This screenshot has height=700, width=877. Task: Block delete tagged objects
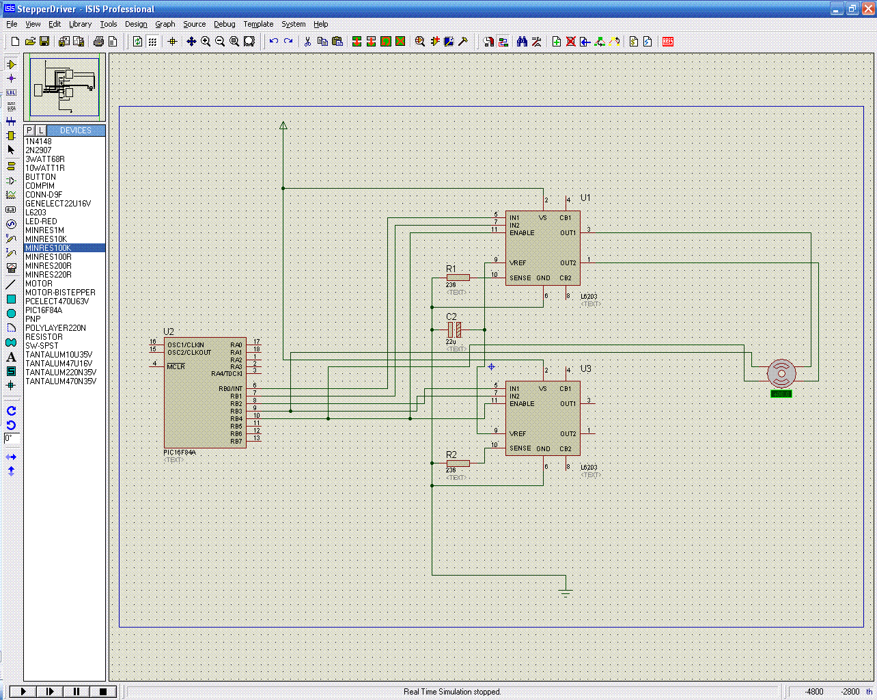tap(400, 42)
